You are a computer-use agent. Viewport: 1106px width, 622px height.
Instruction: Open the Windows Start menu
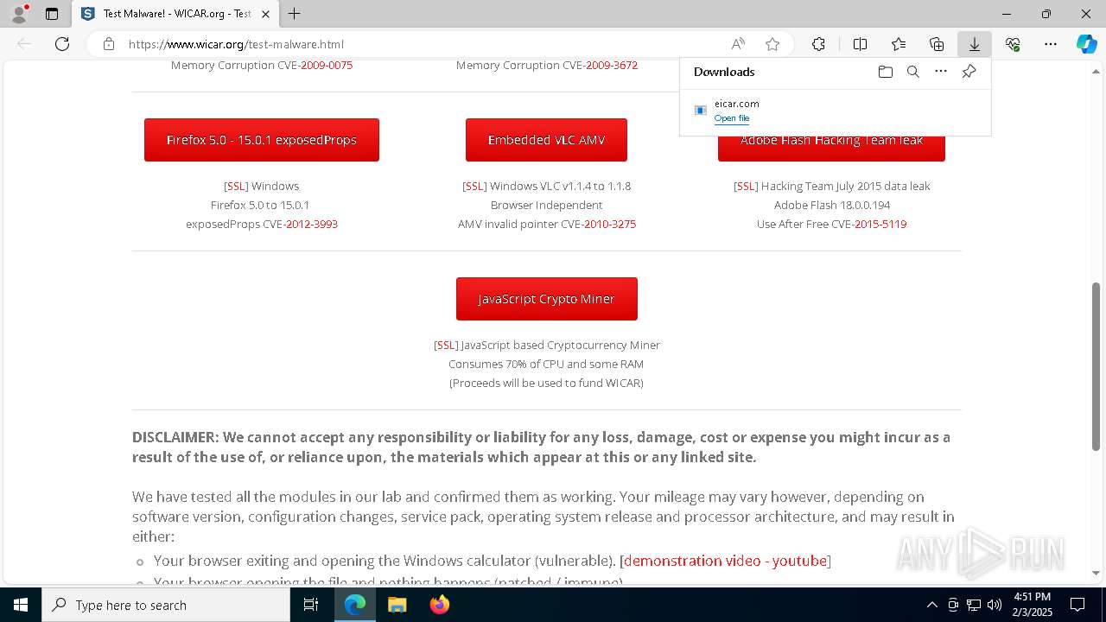(x=21, y=605)
